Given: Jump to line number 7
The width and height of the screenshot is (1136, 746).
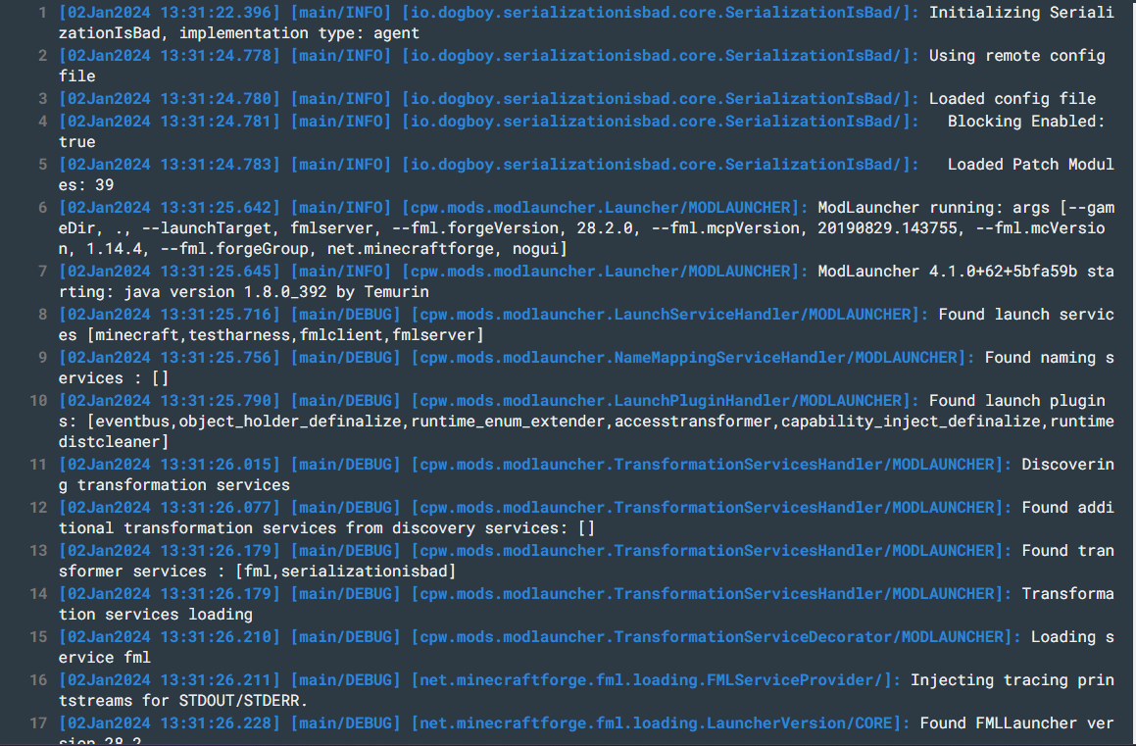Looking at the screenshot, I should (43, 271).
